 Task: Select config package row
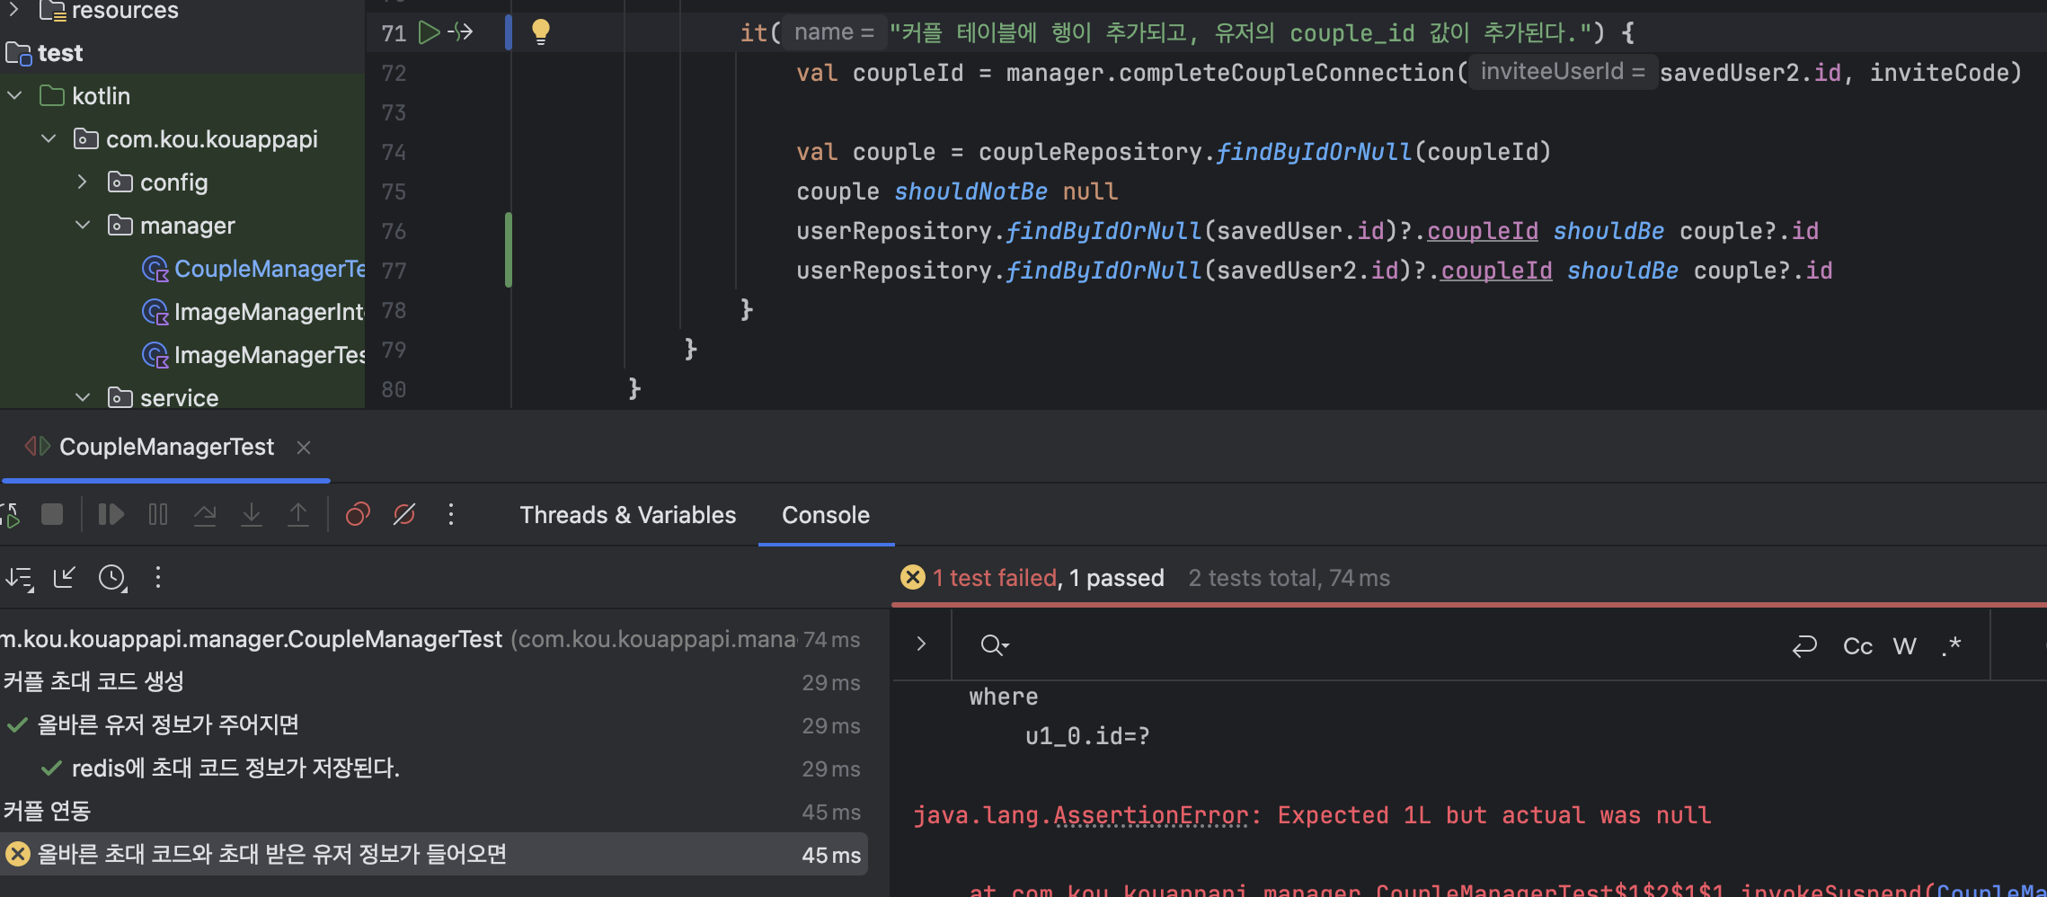coord(182,182)
